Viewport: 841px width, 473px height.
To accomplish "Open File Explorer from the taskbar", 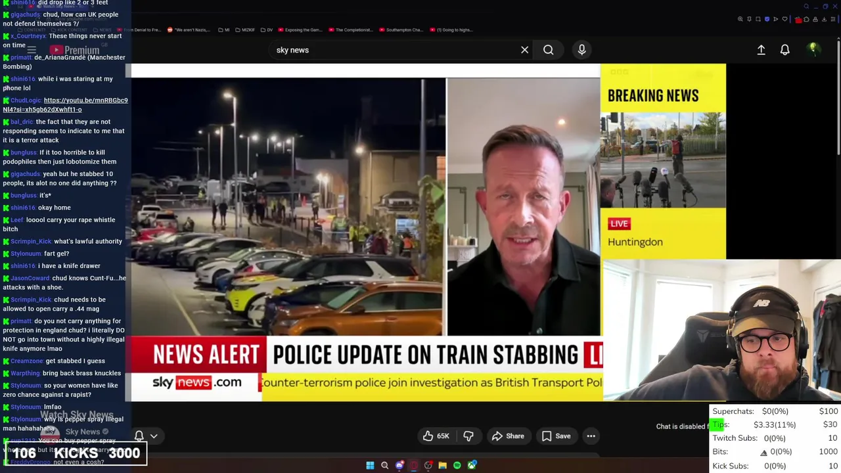I will tap(443, 465).
